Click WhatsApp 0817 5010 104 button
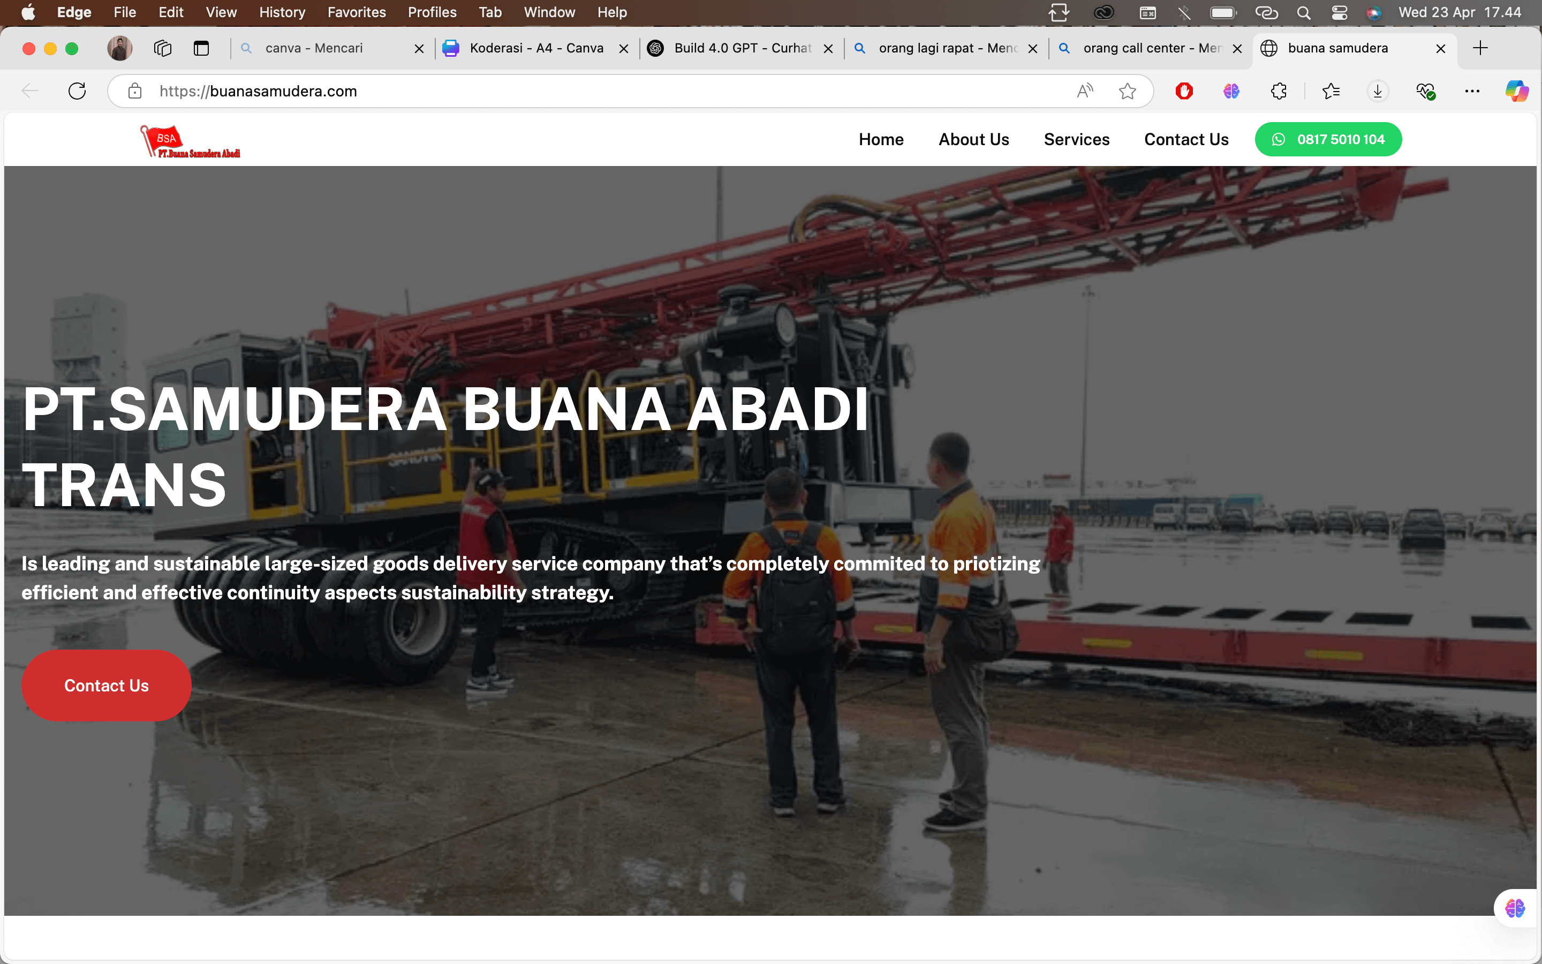This screenshot has width=1542, height=964. click(1328, 140)
